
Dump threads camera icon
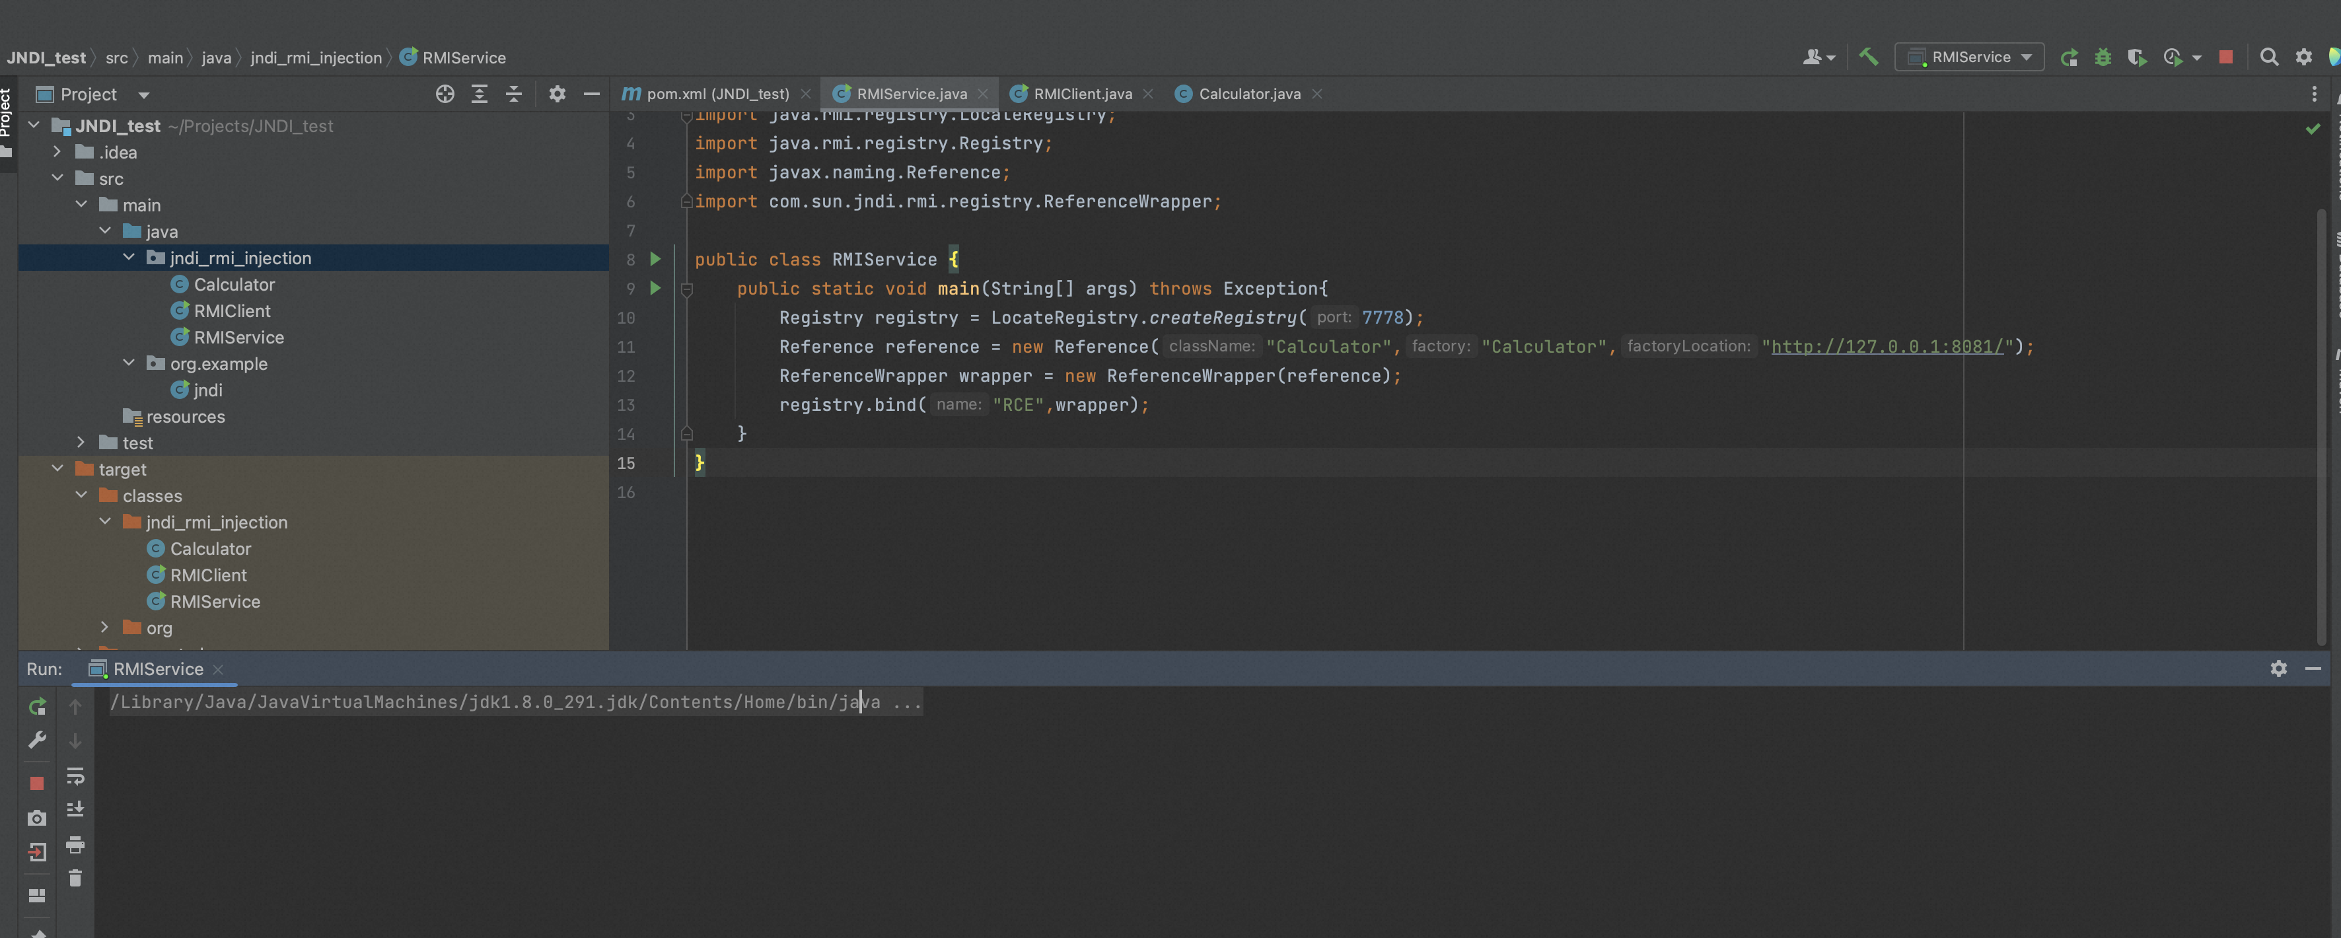37,818
